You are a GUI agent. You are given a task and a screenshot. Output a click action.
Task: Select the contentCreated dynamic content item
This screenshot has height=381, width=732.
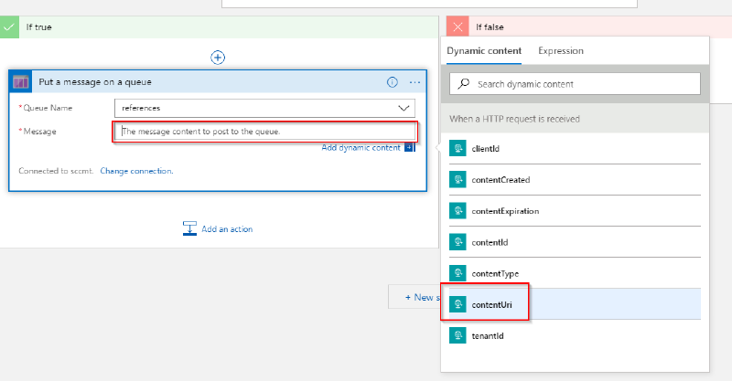(576, 180)
